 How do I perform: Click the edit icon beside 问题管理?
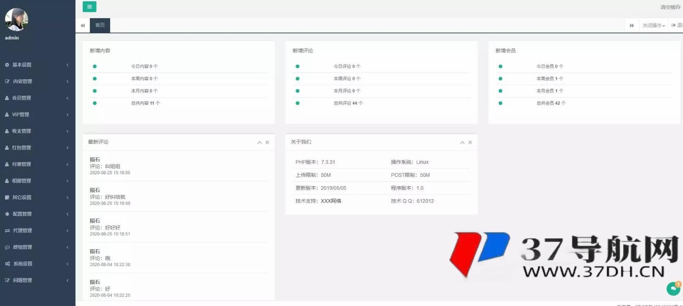point(7,280)
